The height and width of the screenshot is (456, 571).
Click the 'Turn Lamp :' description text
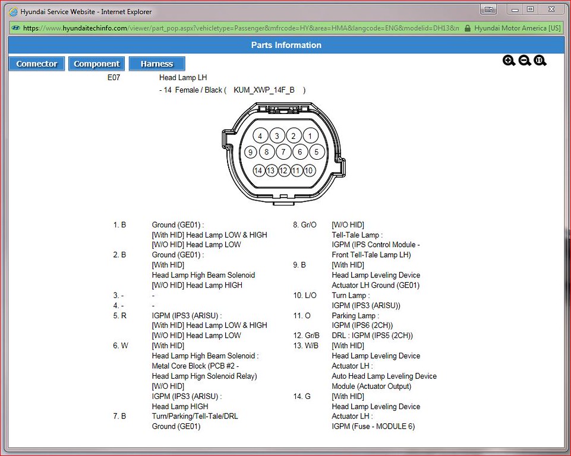click(351, 296)
